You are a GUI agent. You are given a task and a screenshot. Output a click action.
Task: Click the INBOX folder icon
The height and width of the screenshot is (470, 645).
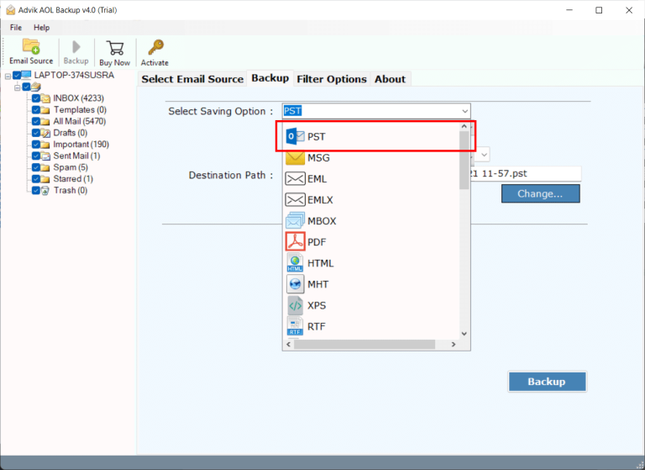click(45, 98)
